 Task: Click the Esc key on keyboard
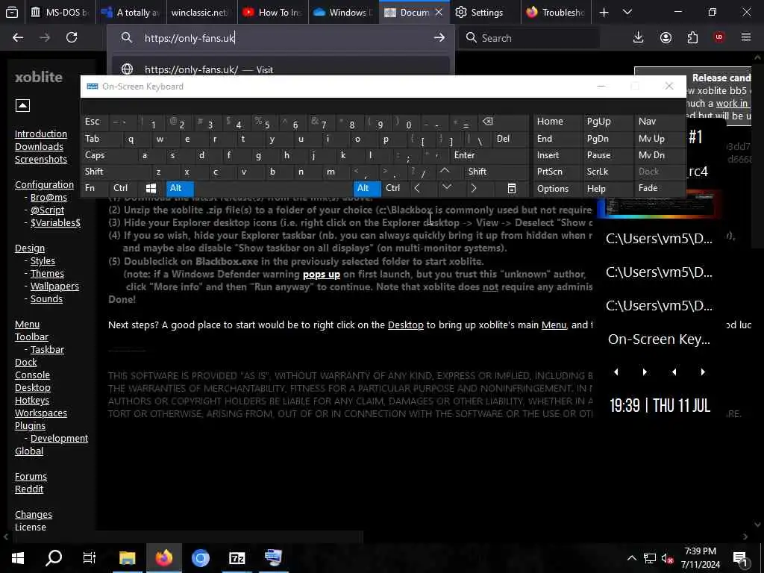pos(96,122)
